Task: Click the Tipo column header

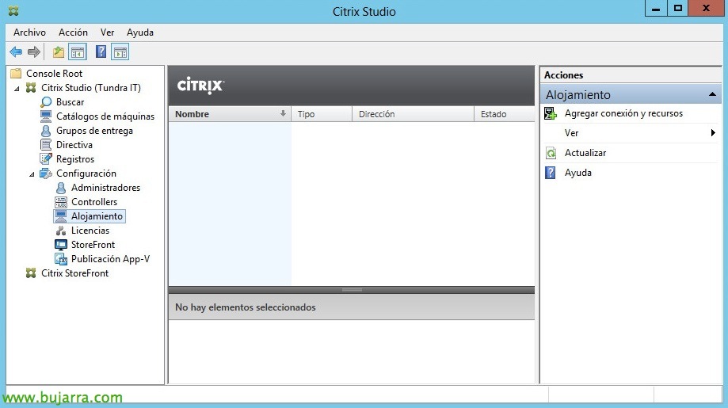Action: [x=322, y=114]
